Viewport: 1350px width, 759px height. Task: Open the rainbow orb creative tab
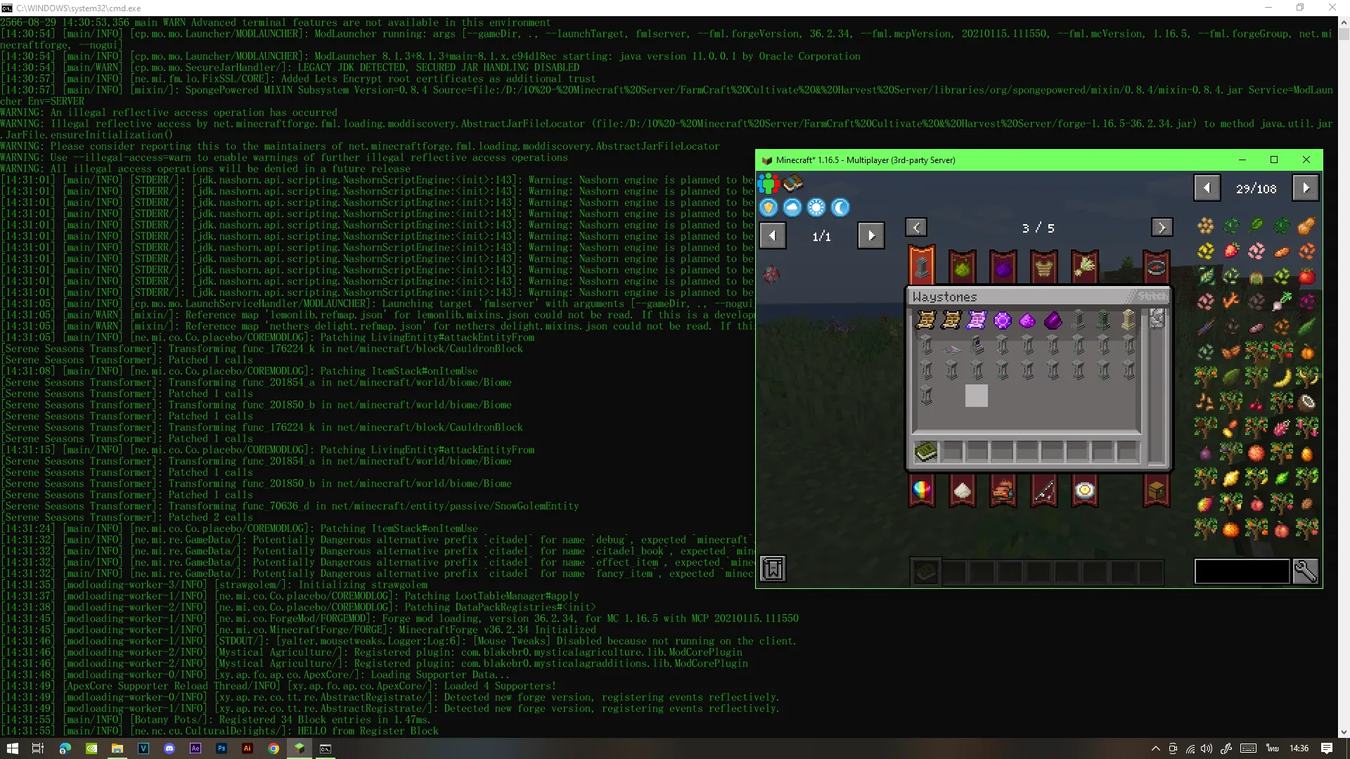point(922,491)
